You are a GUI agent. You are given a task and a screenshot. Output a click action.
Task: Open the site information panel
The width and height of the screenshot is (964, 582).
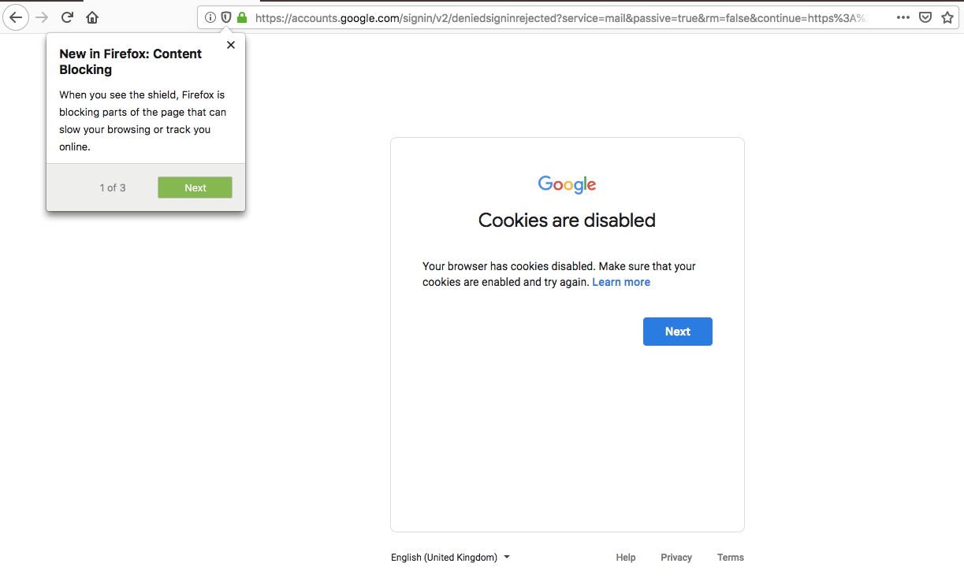tap(210, 17)
